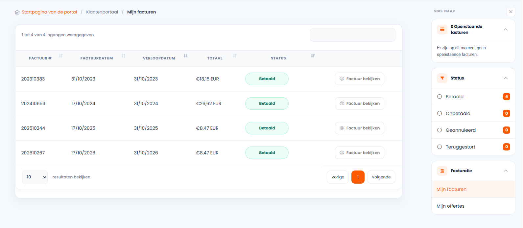Viewport: 523px width, 228px height.
Task: Focus the invoice search field
Action: (x=353, y=35)
